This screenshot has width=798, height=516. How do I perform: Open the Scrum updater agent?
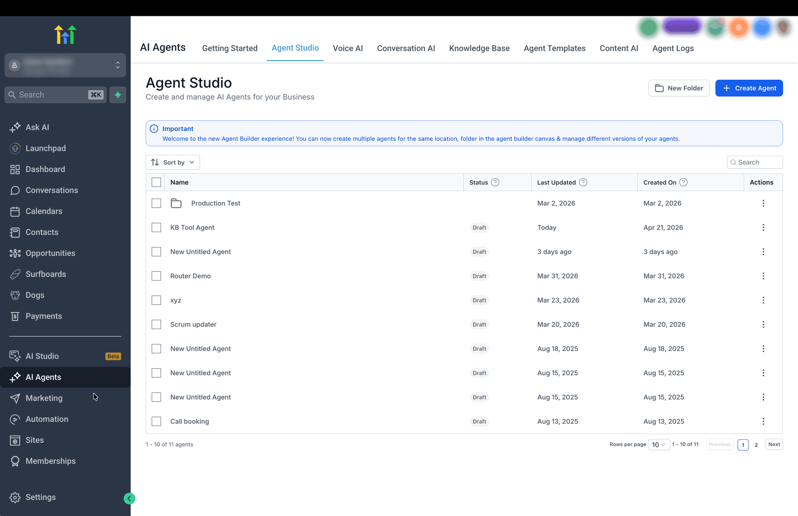pyautogui.click(x=193, y=324)
